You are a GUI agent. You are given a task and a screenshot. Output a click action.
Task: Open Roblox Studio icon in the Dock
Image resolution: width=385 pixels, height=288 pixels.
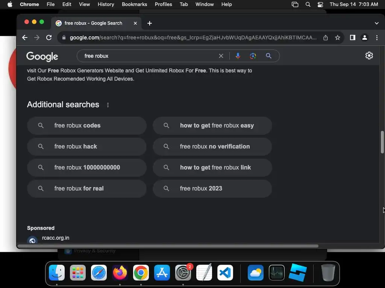pyautogui.click(x=298, y=273)
